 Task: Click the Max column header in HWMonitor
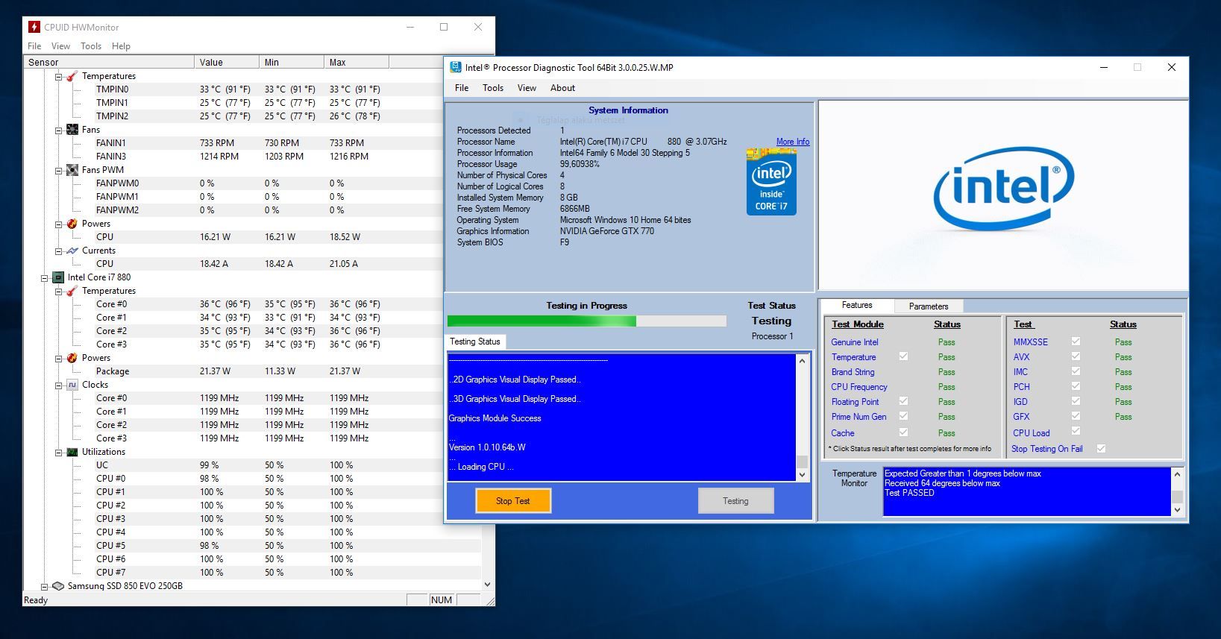pyautogui.click(x=357, y=63)
